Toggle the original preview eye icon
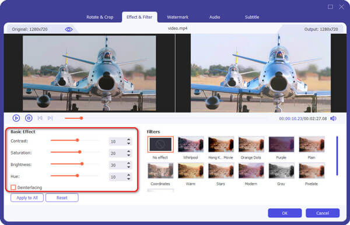 [68, 29]
